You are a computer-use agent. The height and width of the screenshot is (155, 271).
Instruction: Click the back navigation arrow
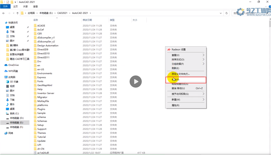tap(4, 13)
